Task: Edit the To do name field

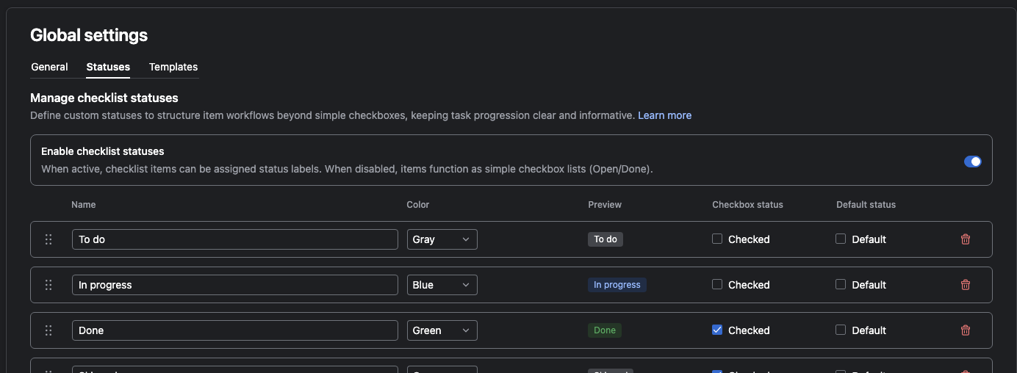Action: pos(235,239)
